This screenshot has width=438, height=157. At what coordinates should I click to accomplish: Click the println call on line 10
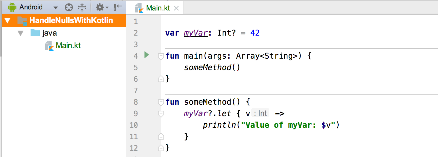tap(220, 125)
